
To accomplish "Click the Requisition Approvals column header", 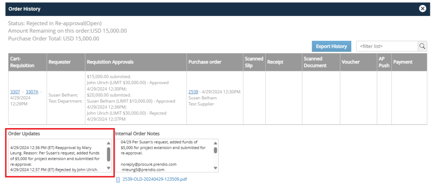I will (x=136, y=62).
